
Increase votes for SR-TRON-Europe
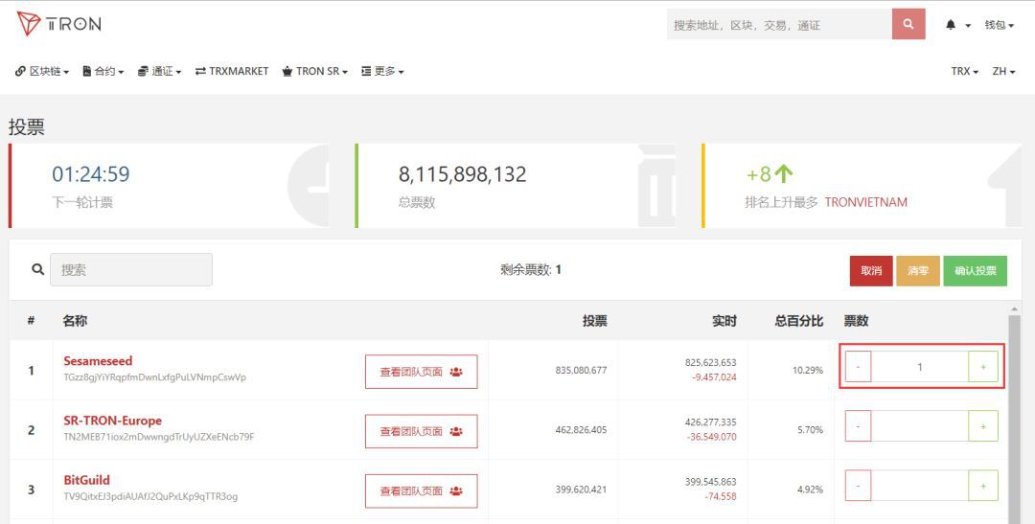(x=983, y=425)
